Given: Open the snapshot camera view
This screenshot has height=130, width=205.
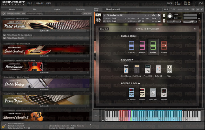Looking at the screenshot, I should click(153, 15).
